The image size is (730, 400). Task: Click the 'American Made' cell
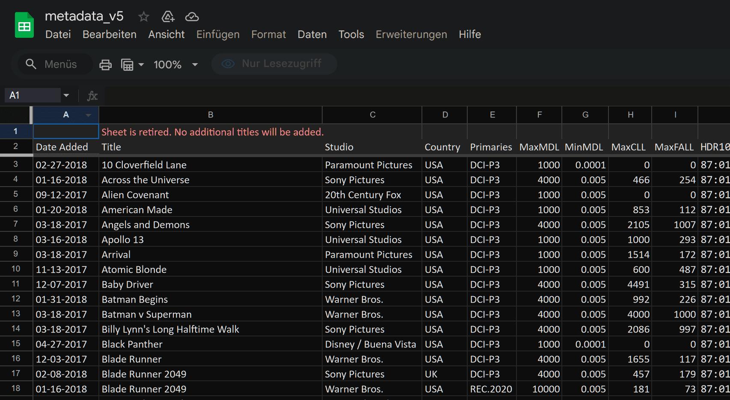pyautogui.click(x=211, y=210)
